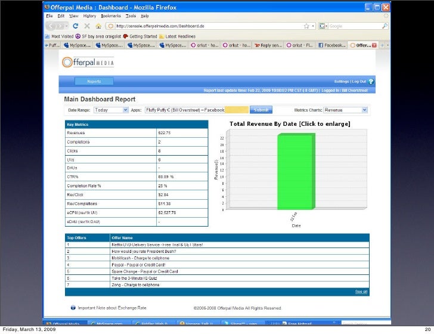
Task: Click the See all link
Action: coord(361,292)
